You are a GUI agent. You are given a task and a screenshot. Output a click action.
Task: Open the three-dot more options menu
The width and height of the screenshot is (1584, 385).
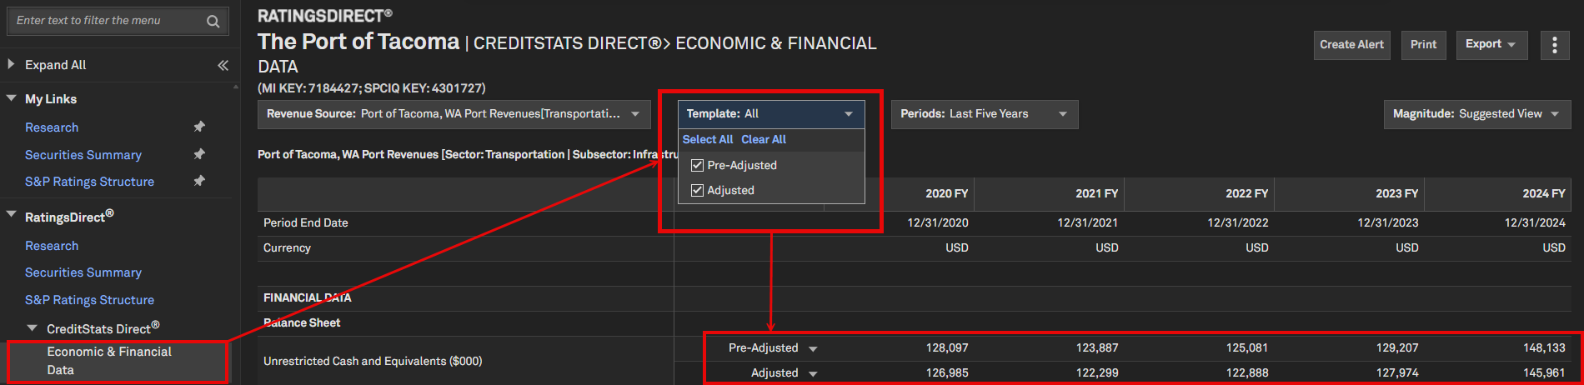click(1554, 45)
